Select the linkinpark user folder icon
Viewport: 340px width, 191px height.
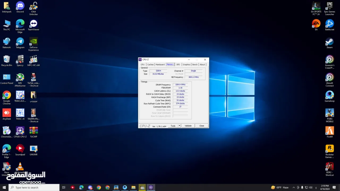click(x=7, y=7)
